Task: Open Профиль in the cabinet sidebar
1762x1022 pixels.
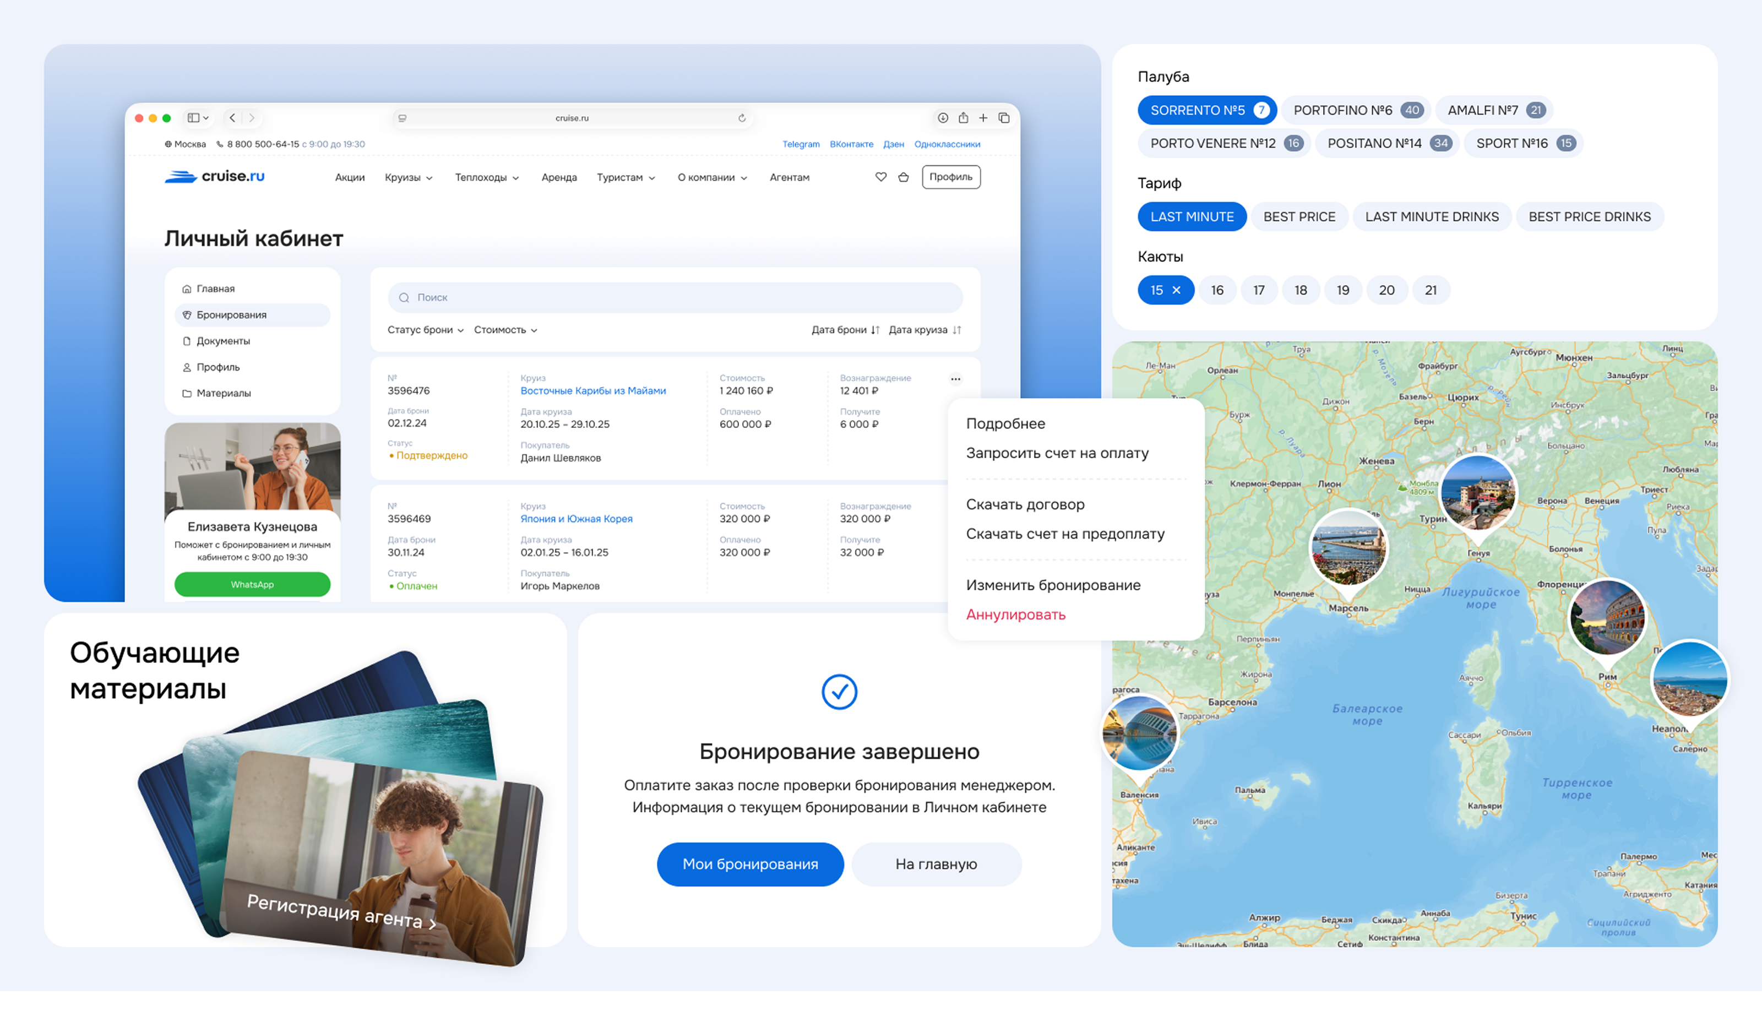Action: point(252,367)
